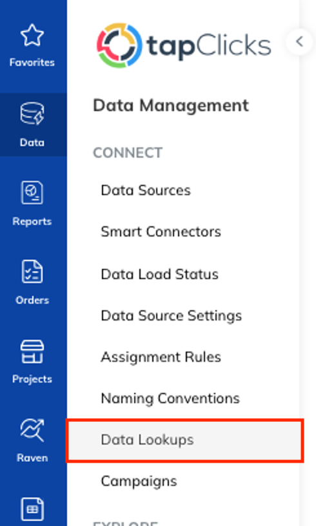Image resolution: width=316 pixels, height=526 pixels.
Task: Navigate to Campaigns
Action: tap(139, 481)
